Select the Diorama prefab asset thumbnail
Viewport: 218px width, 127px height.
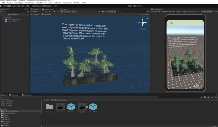[60, 107]
